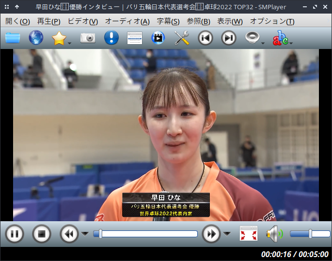The height and width of the screenshot is (261, 332).
Task: Open the オーディオ(A) menu
Action: pos(127,21)
